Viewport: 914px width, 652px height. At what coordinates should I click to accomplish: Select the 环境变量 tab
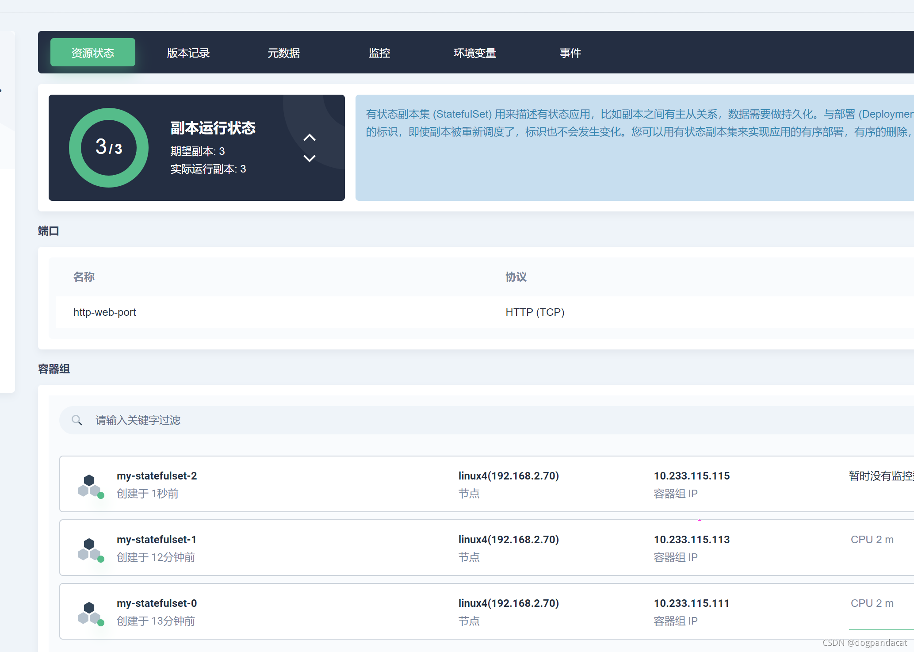pyautogui.click(x=474, y=53)
